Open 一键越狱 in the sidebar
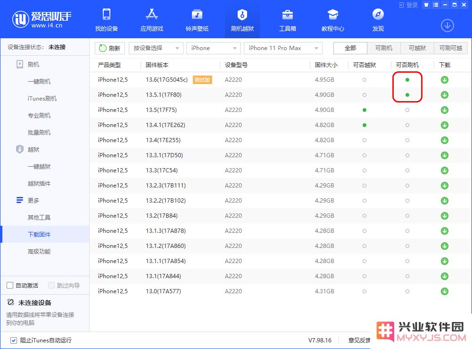The image size is (472, 349). click(39, 167)
